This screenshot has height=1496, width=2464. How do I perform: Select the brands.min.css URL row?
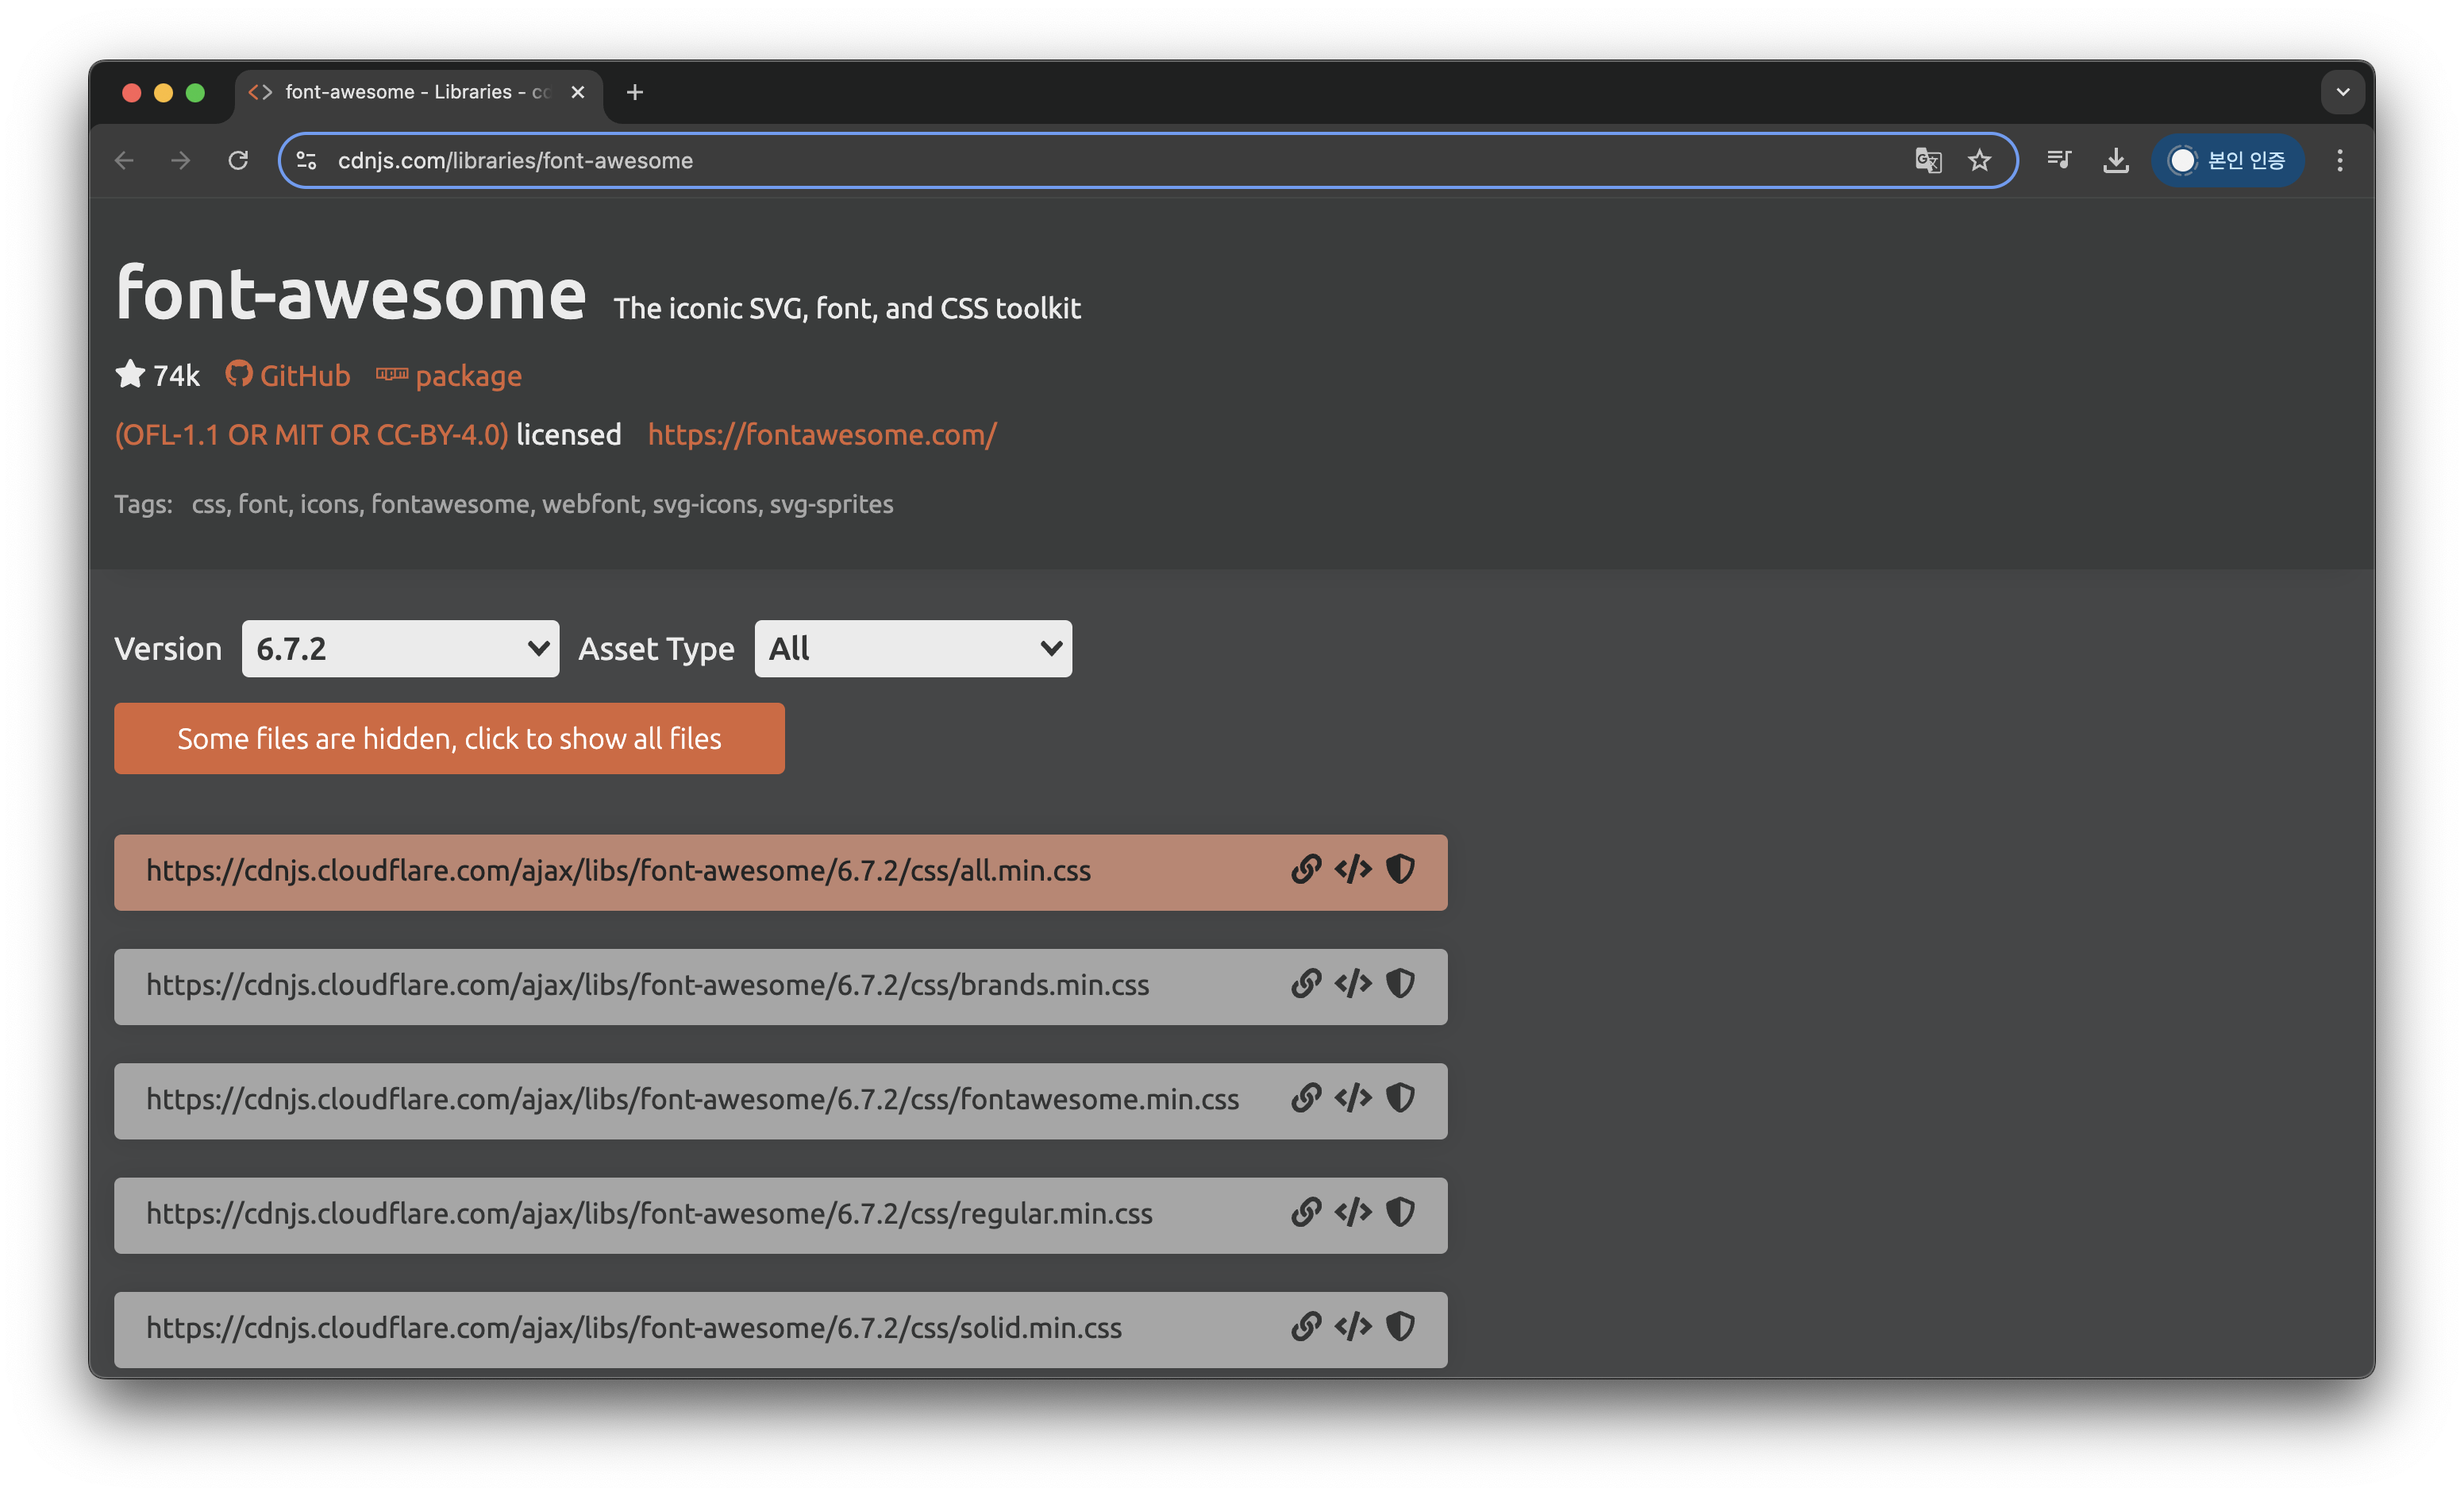pos(781,986)
